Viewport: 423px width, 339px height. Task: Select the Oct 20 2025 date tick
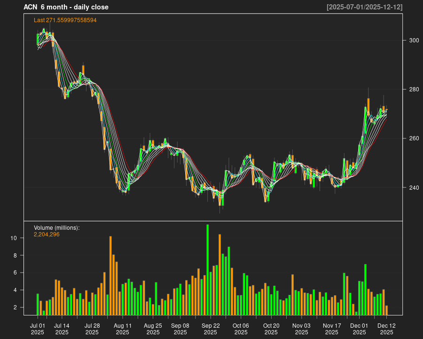(271, 329)
